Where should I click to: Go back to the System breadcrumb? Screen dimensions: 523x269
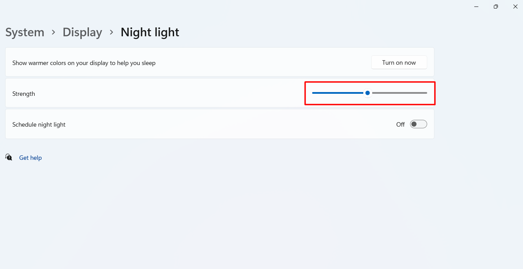(25, 32)
